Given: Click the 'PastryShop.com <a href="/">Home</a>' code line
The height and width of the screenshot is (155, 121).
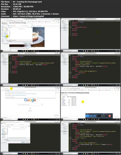Looking at the screenshot, I should [95, 144].
